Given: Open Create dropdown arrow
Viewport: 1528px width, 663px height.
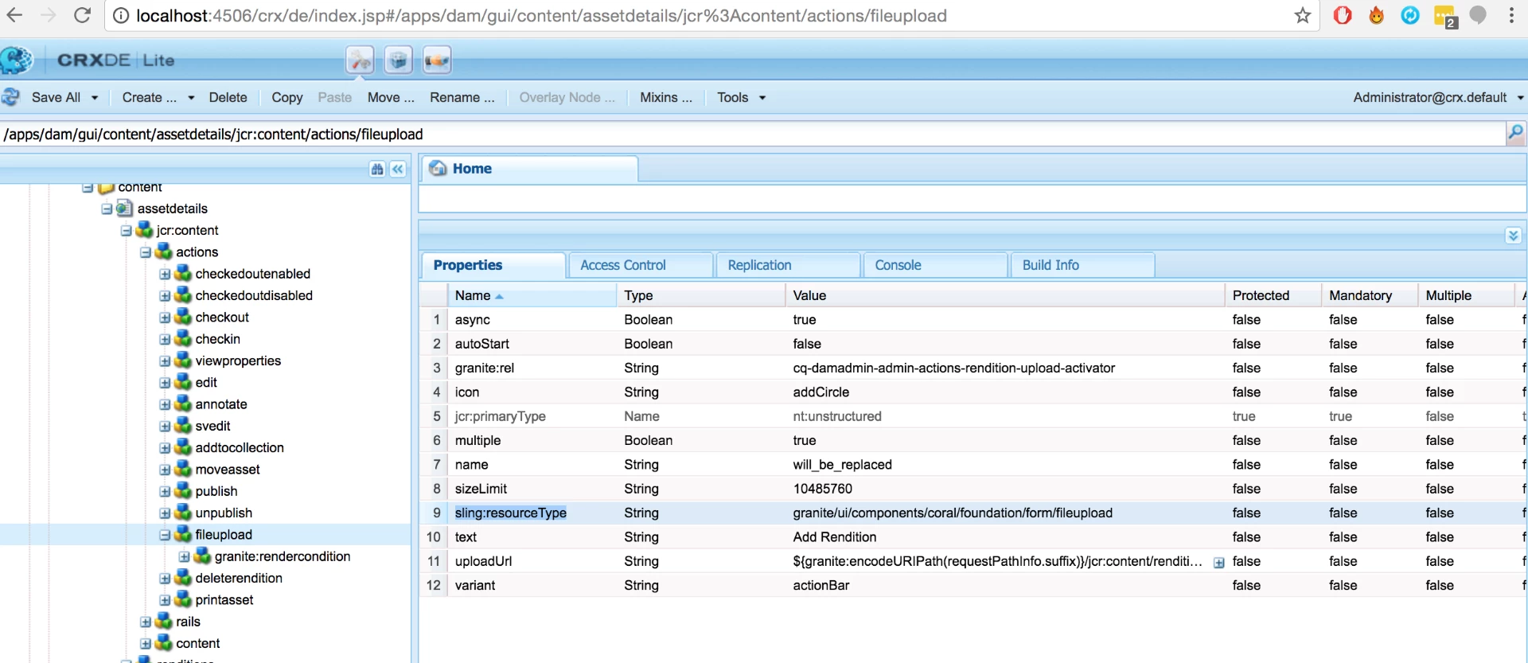Looking at the screenshot, I should [191, 98].
